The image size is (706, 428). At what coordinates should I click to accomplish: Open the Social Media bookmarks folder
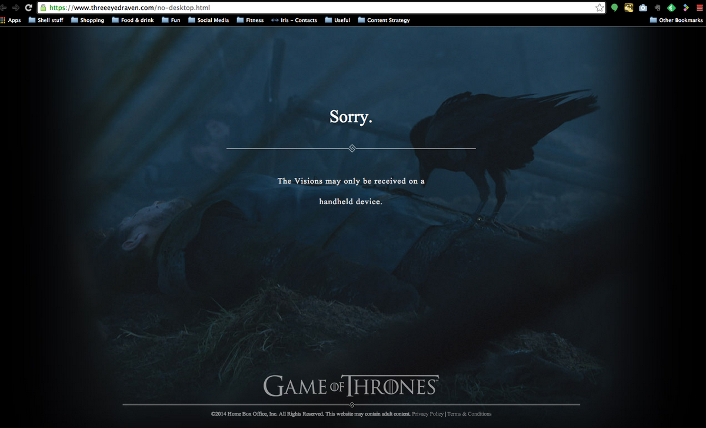[209, 20]
